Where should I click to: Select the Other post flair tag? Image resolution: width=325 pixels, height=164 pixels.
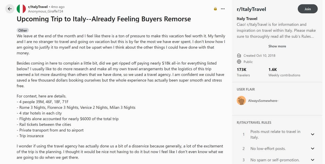click(23, 30)
